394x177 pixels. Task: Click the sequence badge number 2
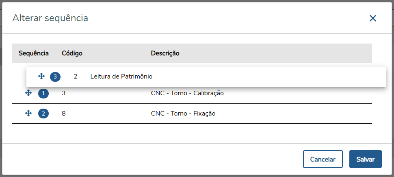[43, 114]
